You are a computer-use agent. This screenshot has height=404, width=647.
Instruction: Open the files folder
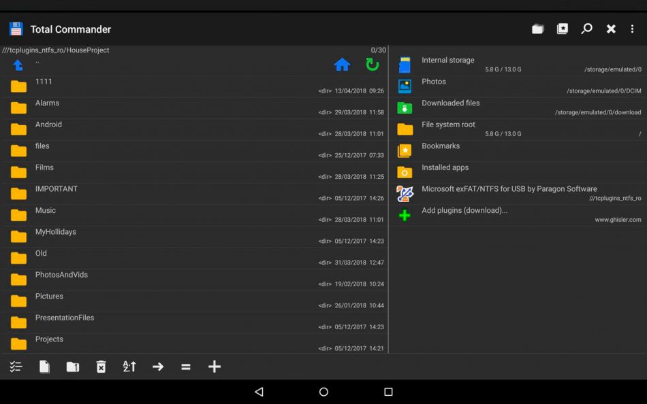(x=195, y=150)
